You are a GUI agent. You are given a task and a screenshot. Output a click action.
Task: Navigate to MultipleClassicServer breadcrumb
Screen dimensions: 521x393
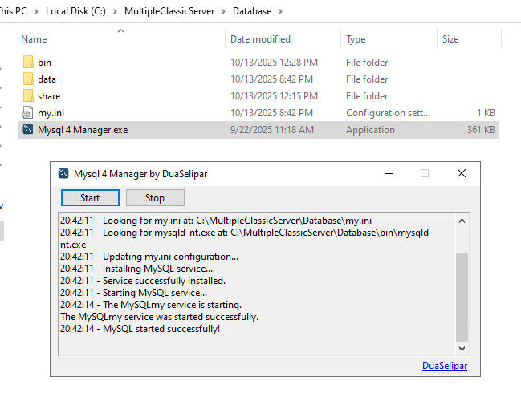[169, 11]
